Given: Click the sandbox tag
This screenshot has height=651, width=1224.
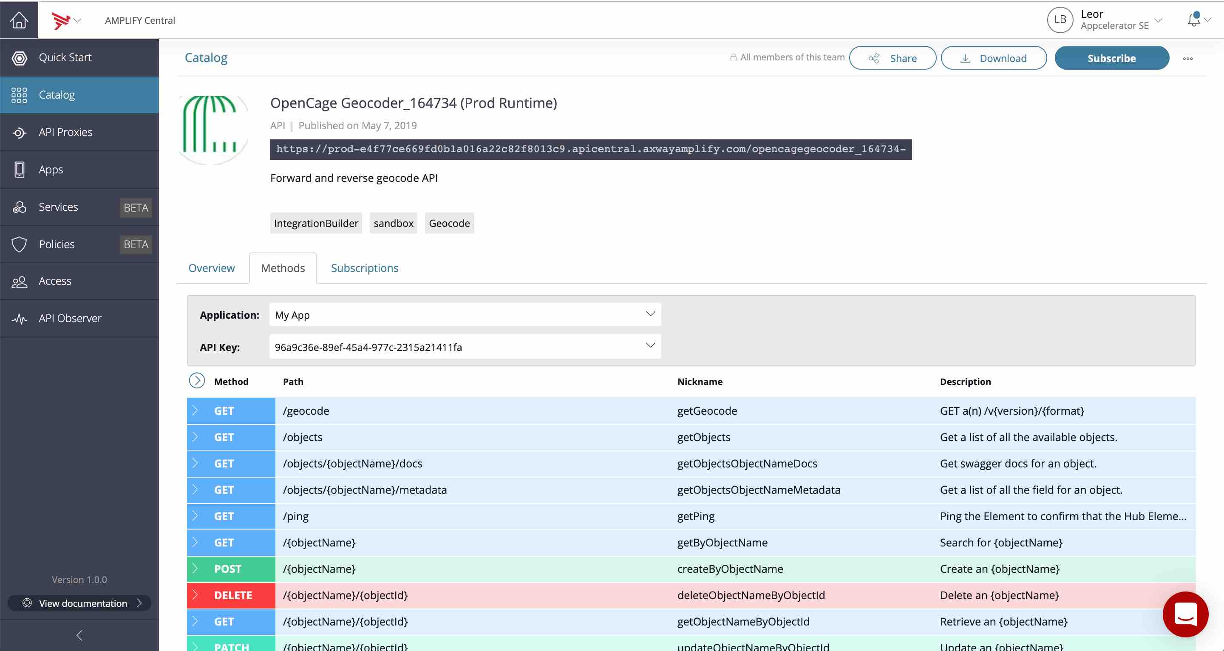Looking at the screenshot, I should pyautogui.click(x=394, y=223).
